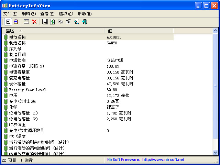This screenshot has width=220, height=165.
Task: Click the 2,268 毫瓦时 value
Action: point(119,119)
